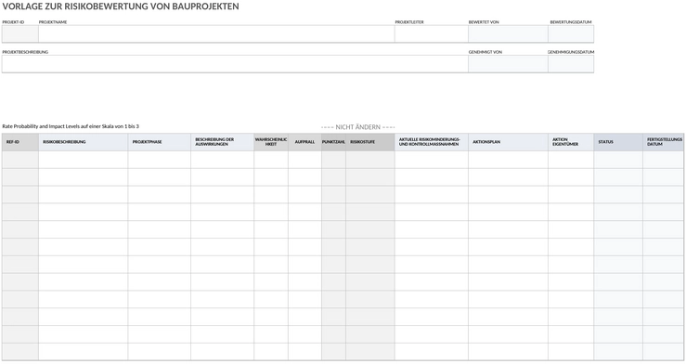Select the RISIKOBESCHREIBUNG column header
This screenshot has width=686, height=364.
(x=84, y=142)
